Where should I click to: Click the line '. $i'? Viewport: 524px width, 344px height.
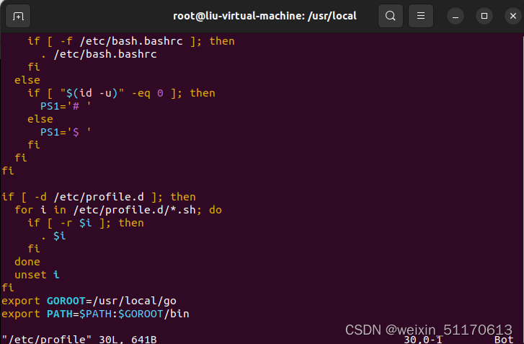[53, 236]
